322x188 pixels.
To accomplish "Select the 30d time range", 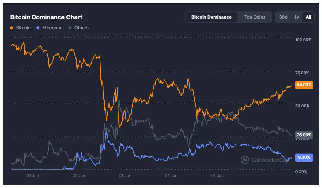I will click(x=283, y=17).
